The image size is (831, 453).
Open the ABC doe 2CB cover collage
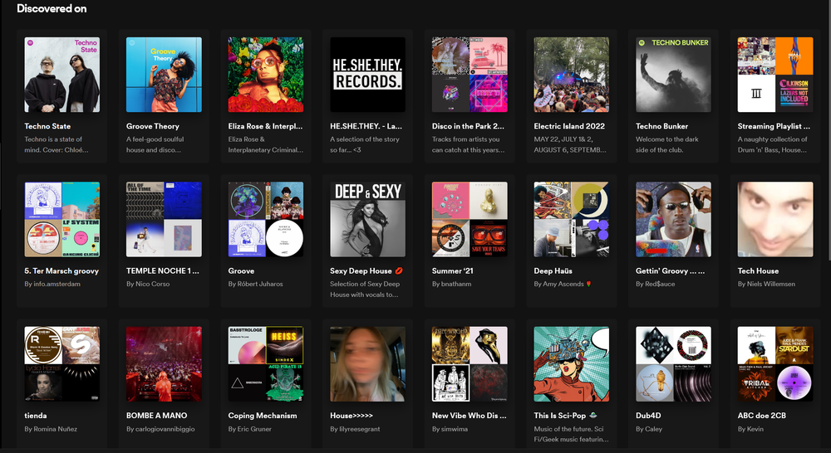tap(775, 364)
